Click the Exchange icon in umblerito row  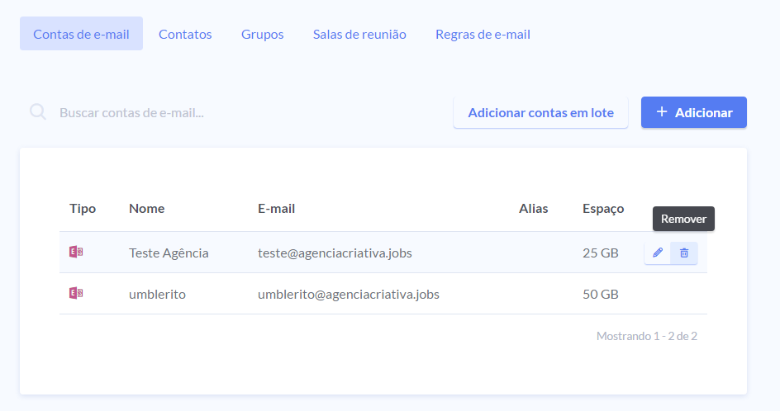pos(76,294)
